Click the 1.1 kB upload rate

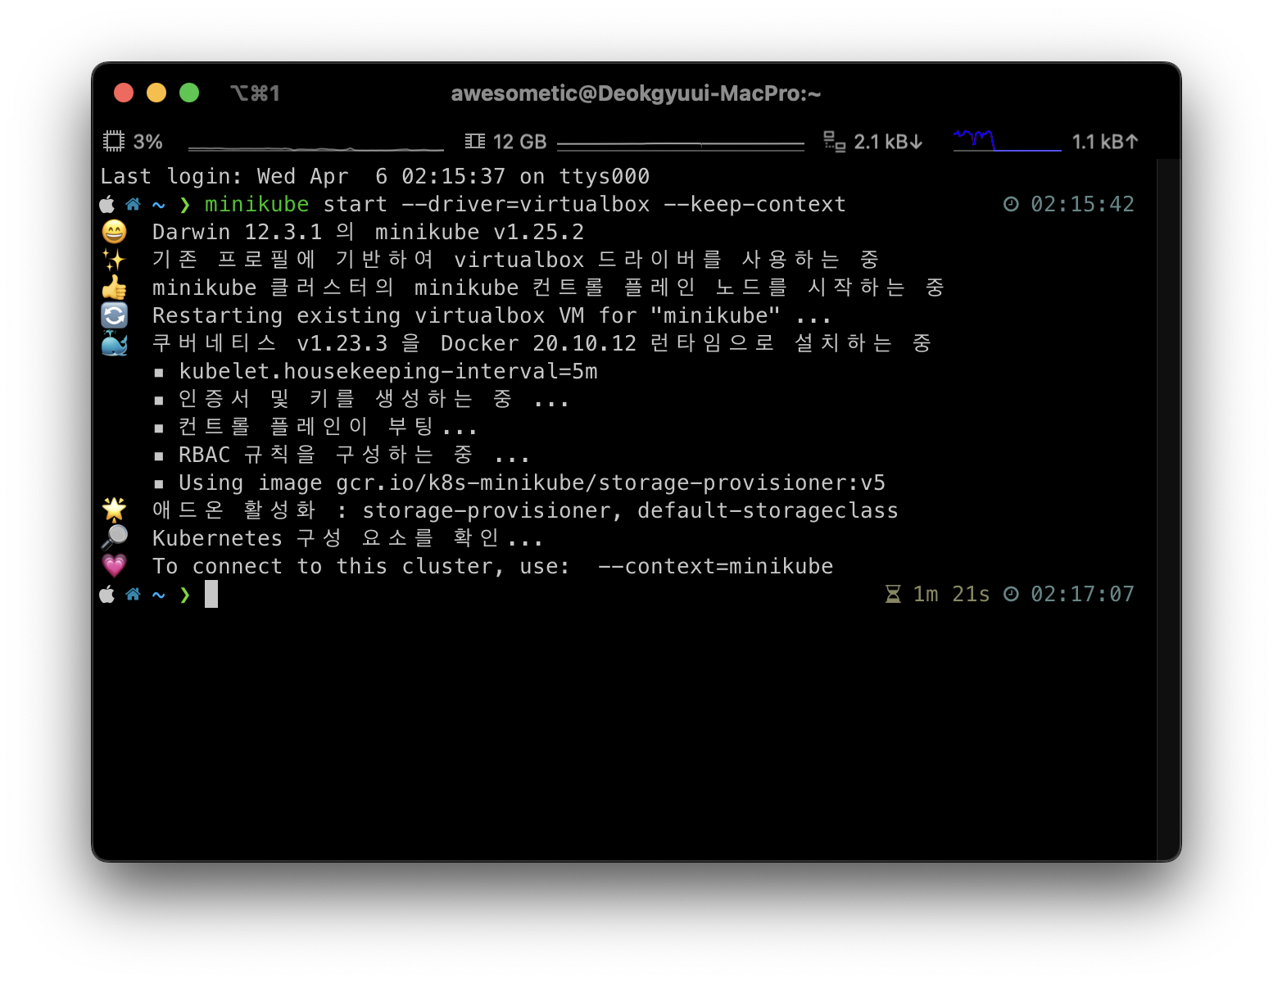click(x=1105, y=142)
